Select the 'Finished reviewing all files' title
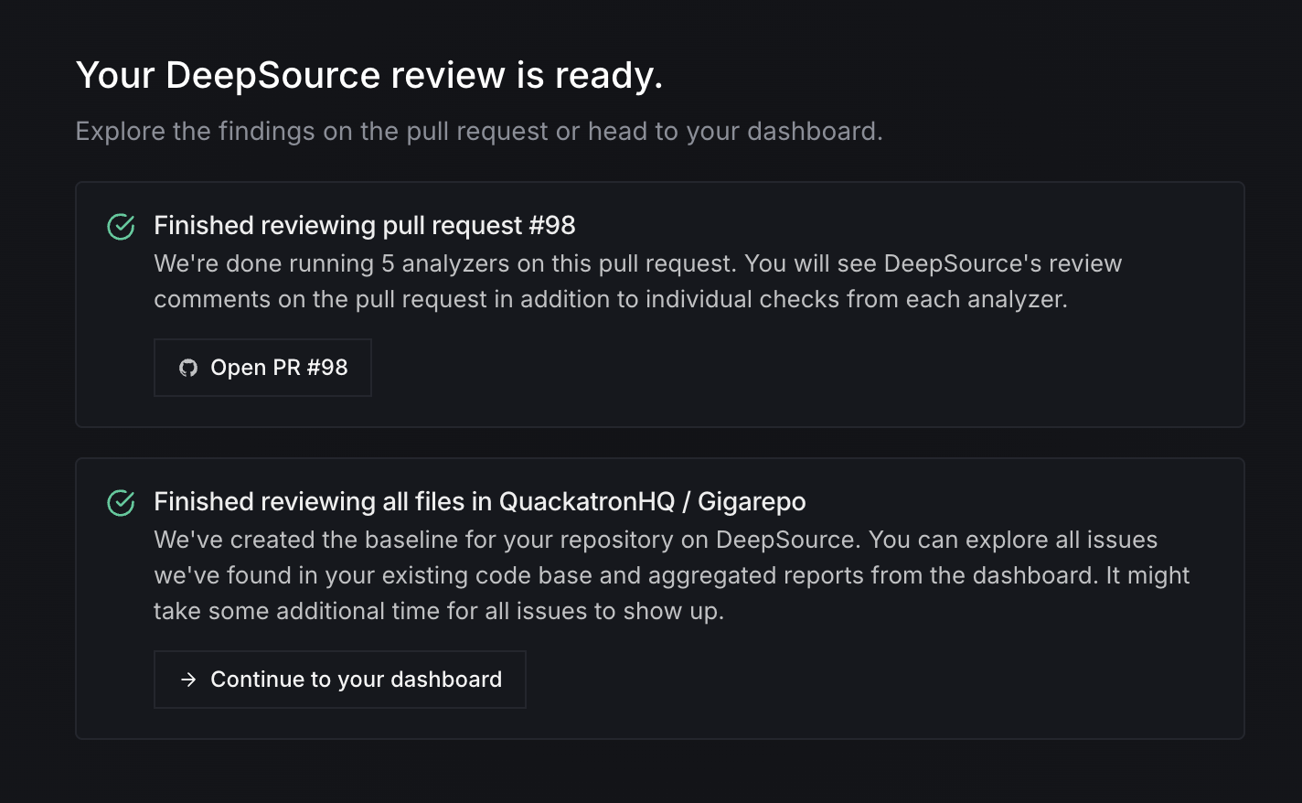Image resolution: width=1302 pixels, height=803 pixels. click(479, 502)
